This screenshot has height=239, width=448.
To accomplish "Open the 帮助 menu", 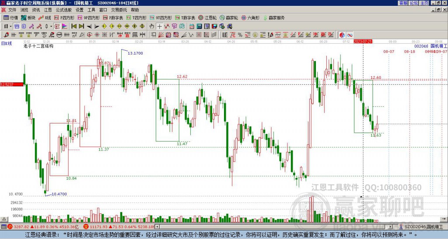I will (x=135, y=10).
